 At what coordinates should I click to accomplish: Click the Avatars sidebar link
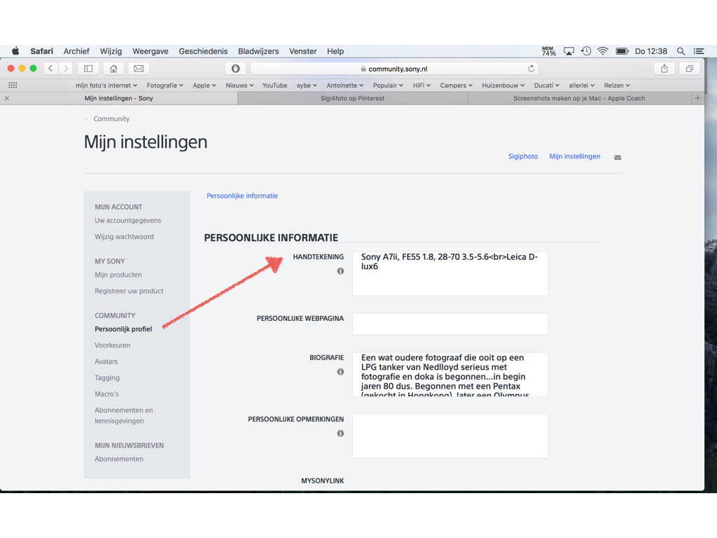click(x=106, y=361)
